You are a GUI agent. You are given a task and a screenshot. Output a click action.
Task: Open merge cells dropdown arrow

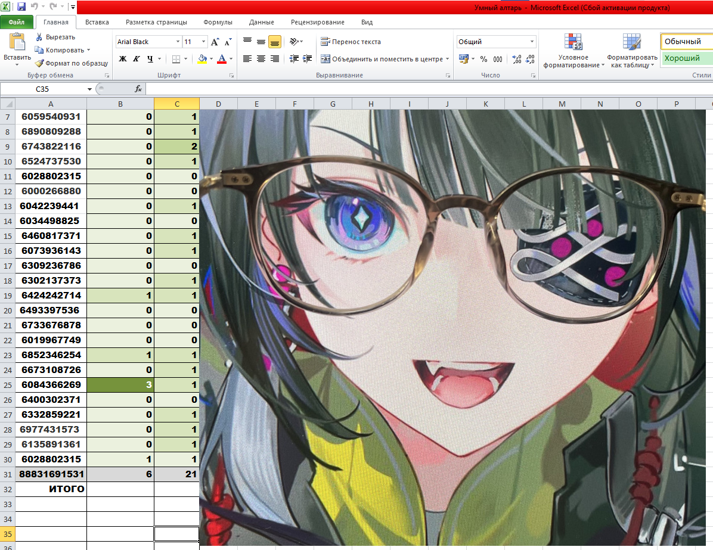(448, 58)
